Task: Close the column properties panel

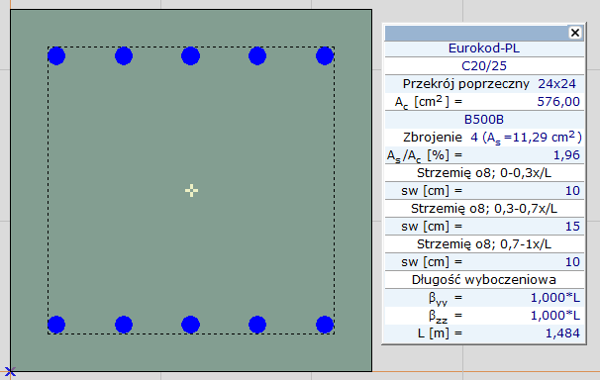Action: (x=574, y=33)
